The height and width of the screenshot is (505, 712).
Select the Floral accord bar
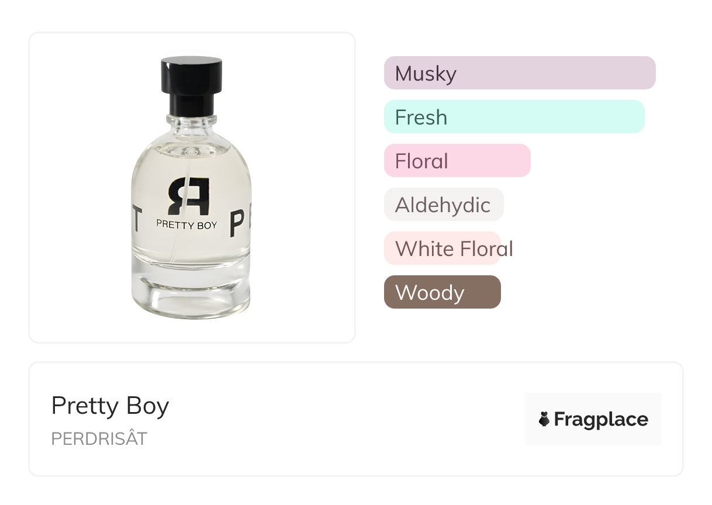tap(457, 161)
